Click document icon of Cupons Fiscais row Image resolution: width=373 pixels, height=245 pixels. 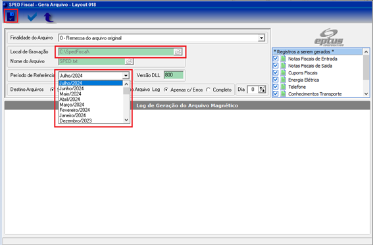point(283,72)
